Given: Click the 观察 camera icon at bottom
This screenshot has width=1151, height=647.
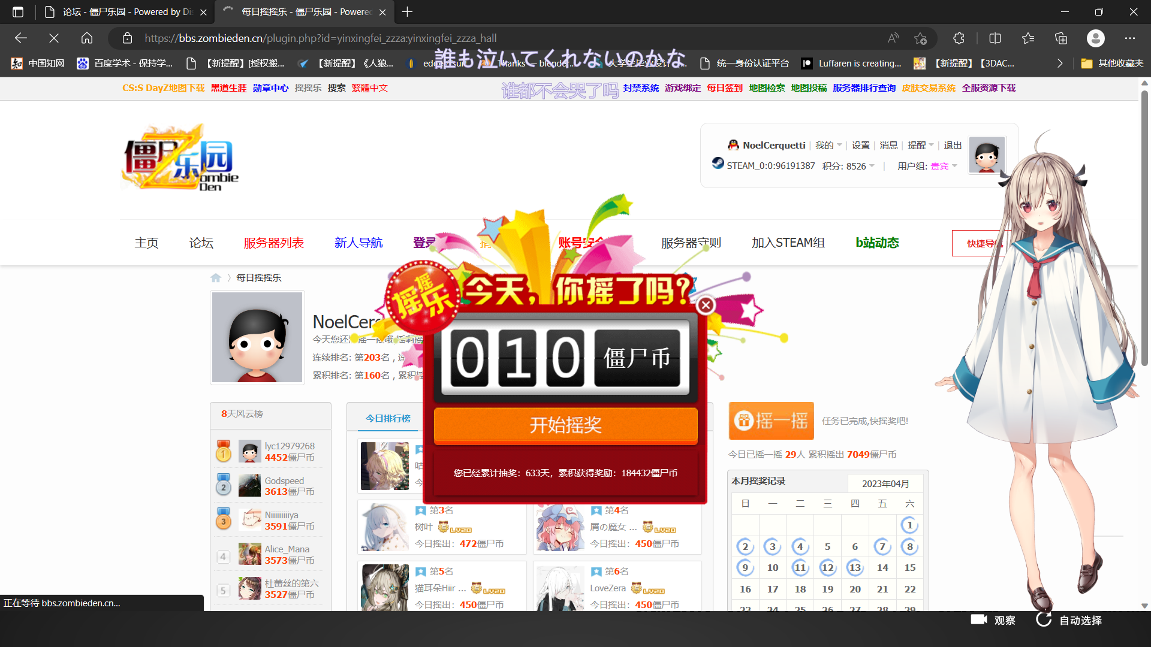Looking at the screenshot, I should pos(978,619).
